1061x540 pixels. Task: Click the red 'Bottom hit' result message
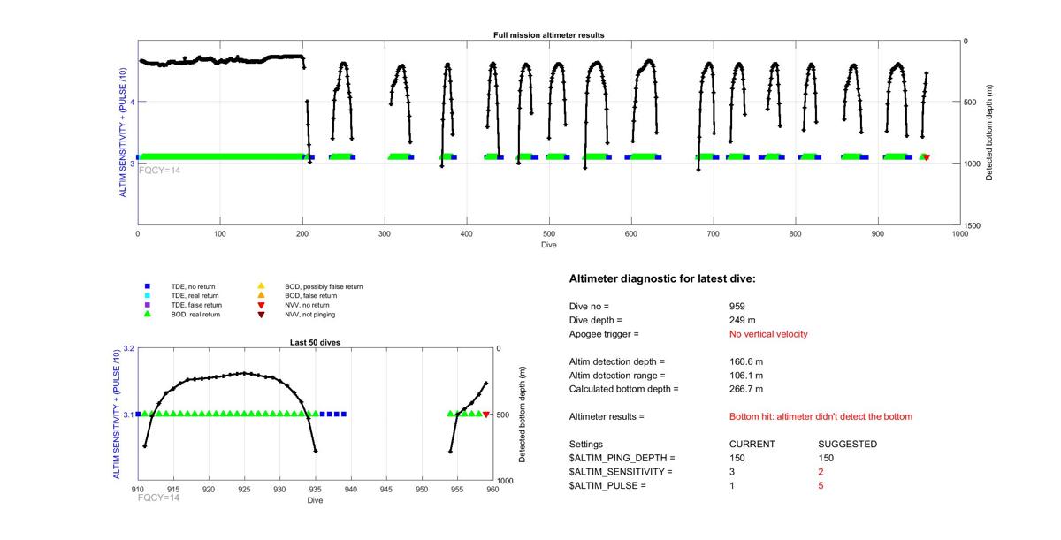pyautogui.click(x=821, y=416)
